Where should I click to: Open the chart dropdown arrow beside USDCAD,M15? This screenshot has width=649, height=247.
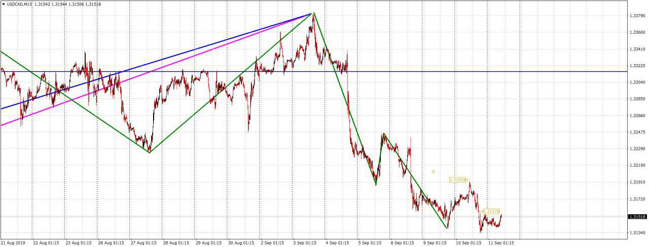[4, 4]
